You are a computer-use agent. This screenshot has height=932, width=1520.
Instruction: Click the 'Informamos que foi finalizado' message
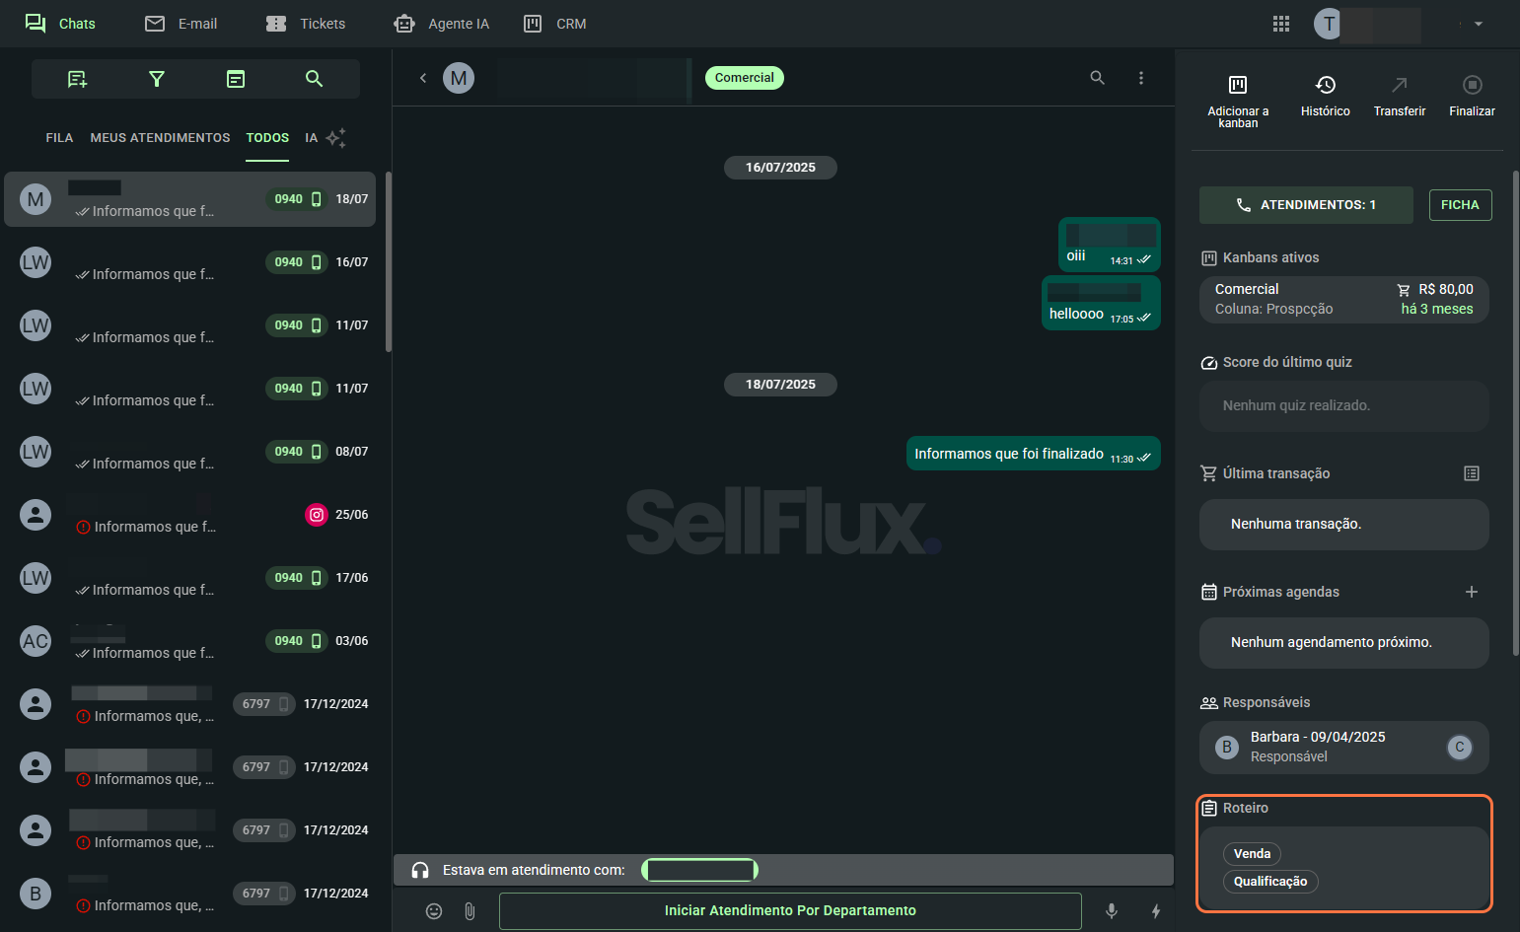coord(1034,454)
